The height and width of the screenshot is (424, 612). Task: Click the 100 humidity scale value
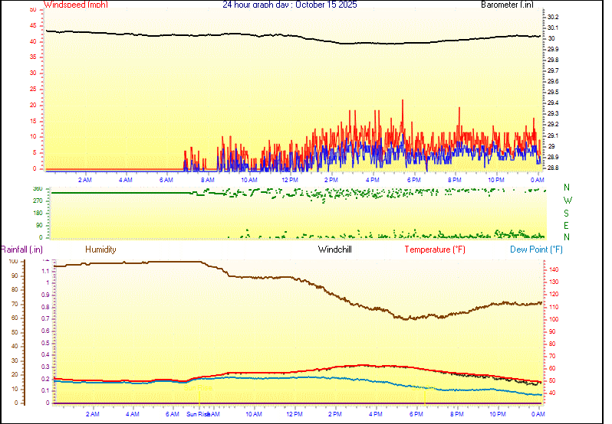(12, 261)
